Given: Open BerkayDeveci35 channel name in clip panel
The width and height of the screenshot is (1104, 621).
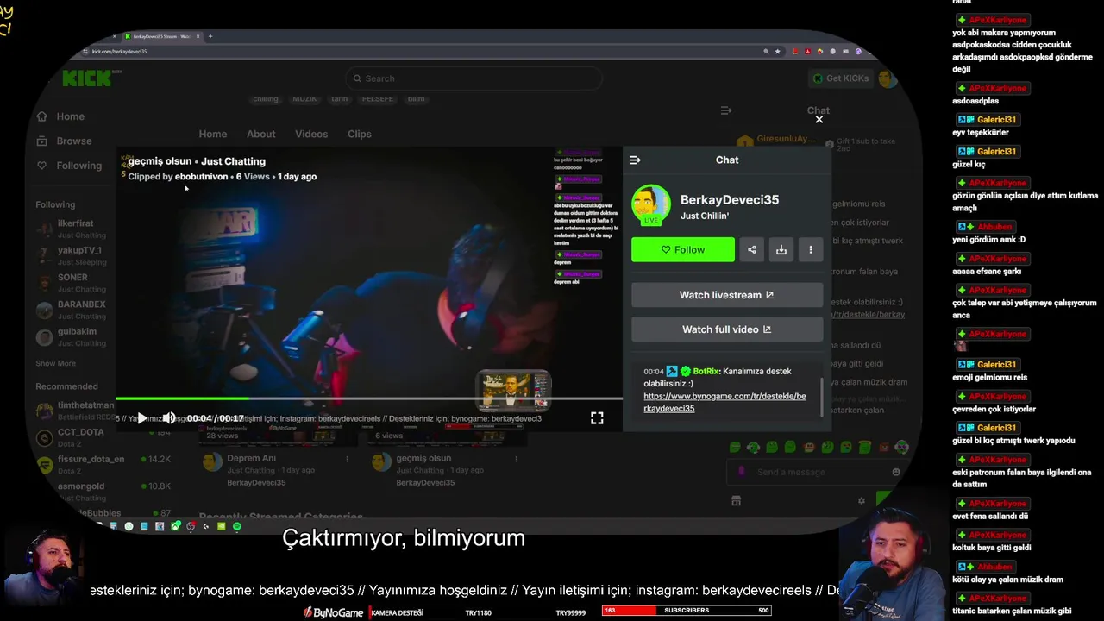Looking at the screenshot, I should coord(730,199).
